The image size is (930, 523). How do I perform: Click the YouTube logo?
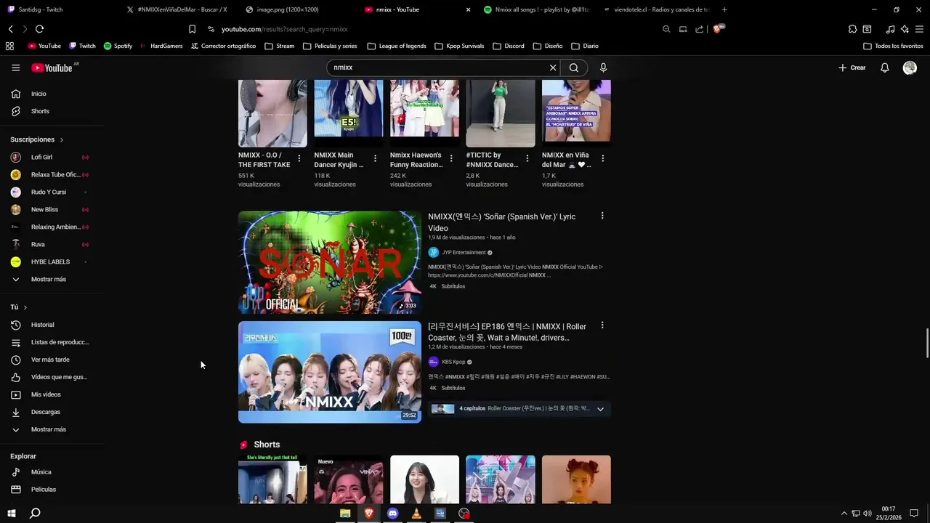[x=52, y=68]
